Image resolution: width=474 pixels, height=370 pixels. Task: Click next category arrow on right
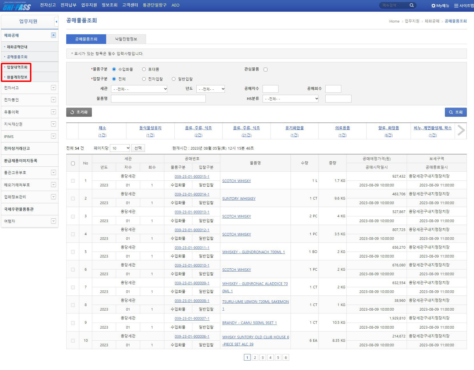pos(461,130)
